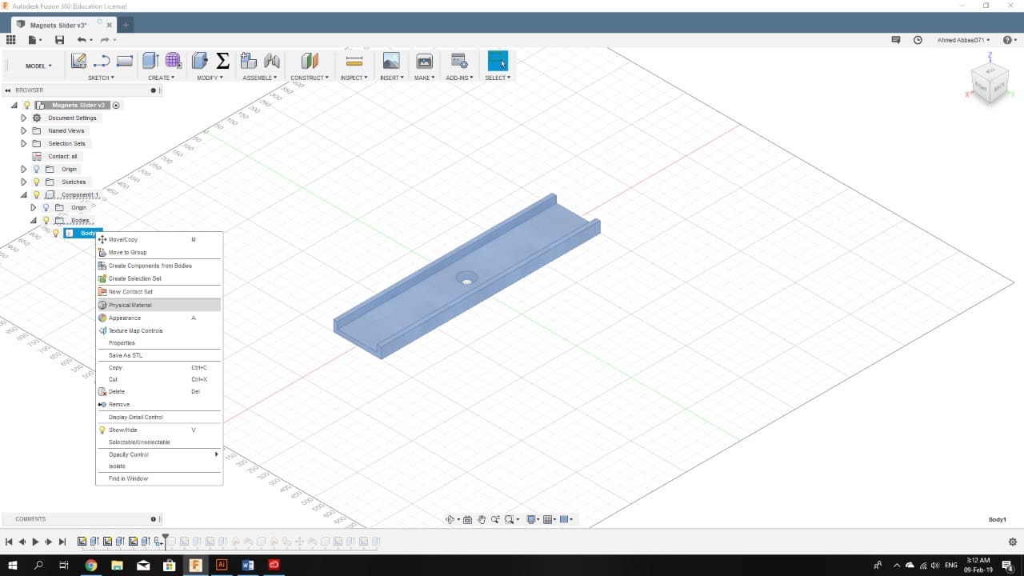Toggle visibility bulb of Magnets Slider v3
Viewport: 1024px width, 576px height.
point(26,105)
